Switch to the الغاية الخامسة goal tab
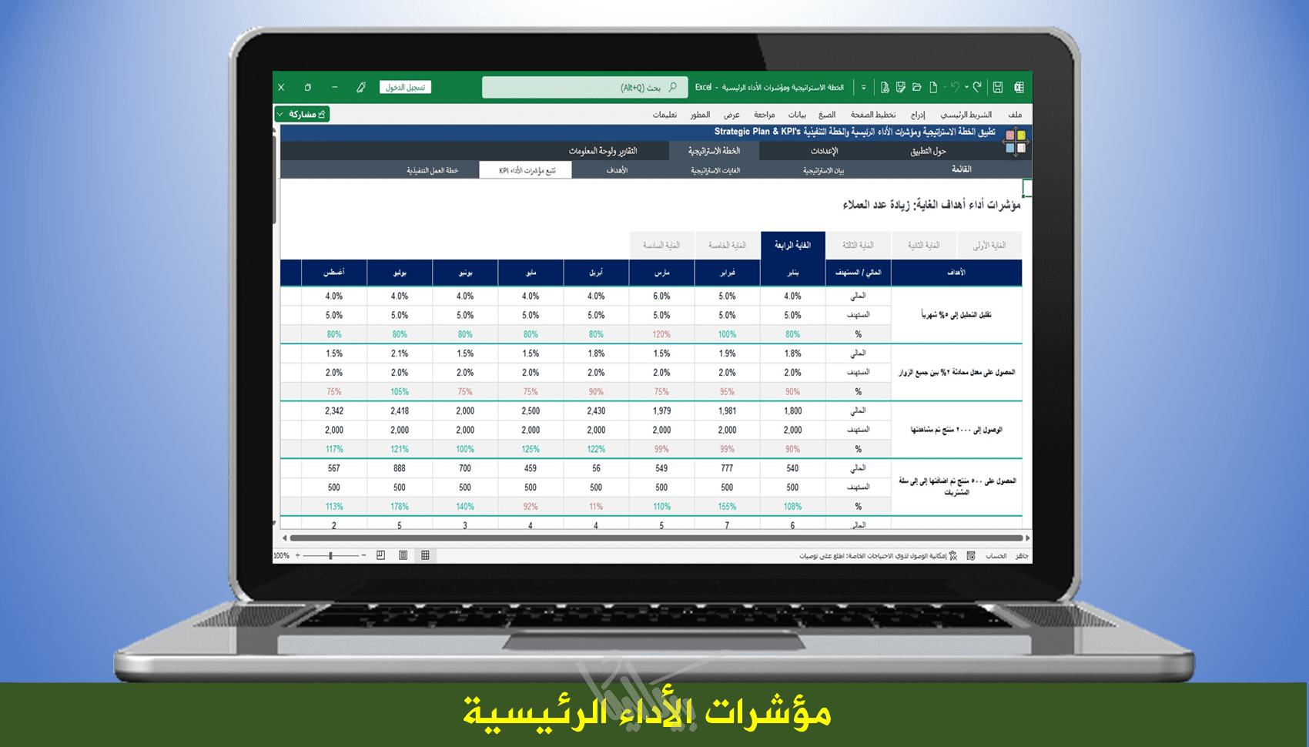1309x747 pixels. 727,245
